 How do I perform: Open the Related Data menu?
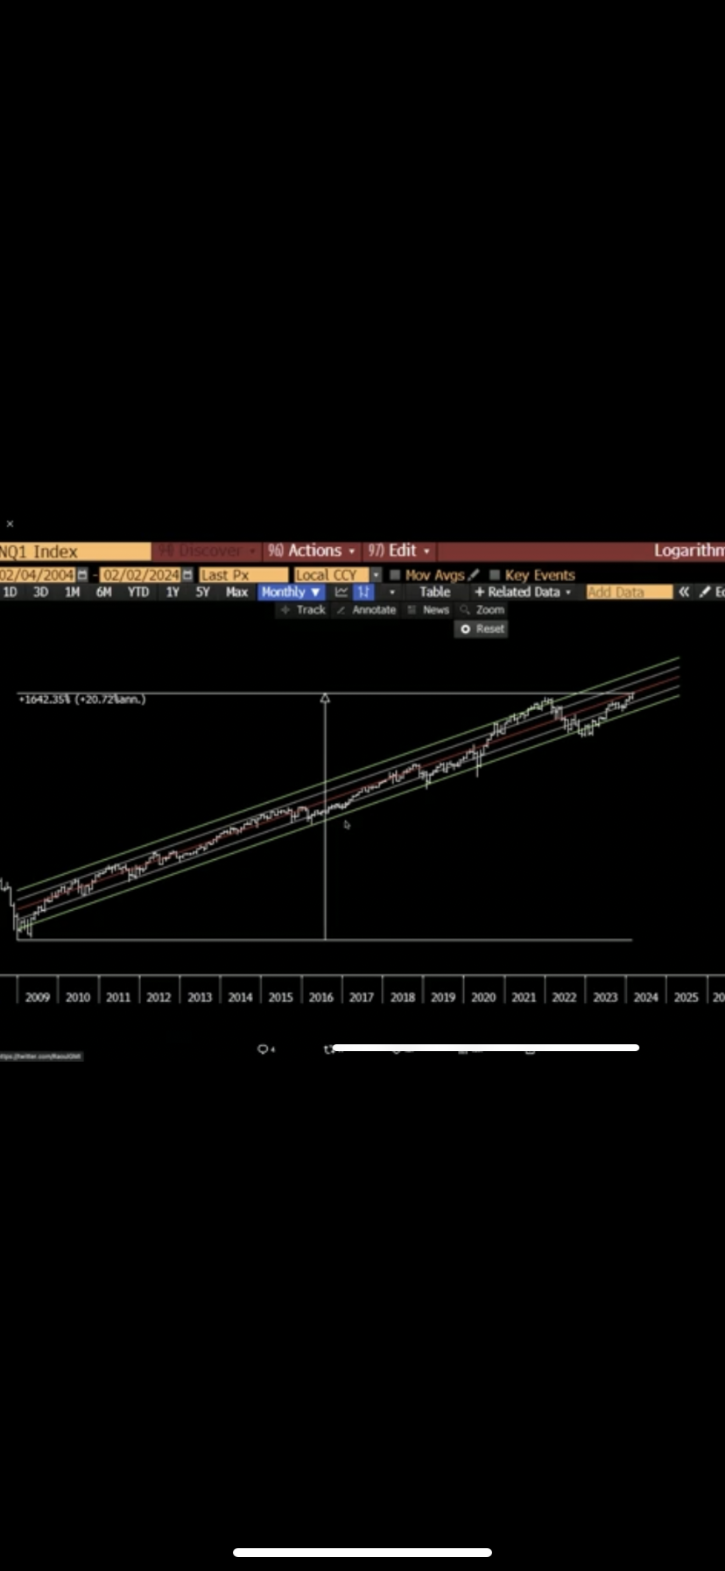[523, 593]
